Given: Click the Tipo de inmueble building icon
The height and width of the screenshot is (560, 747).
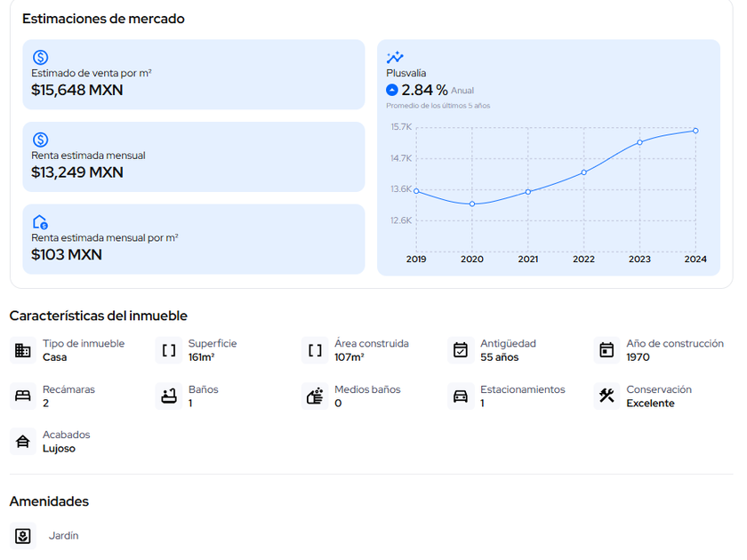Looking at the screenshot, I should point(23,350).
